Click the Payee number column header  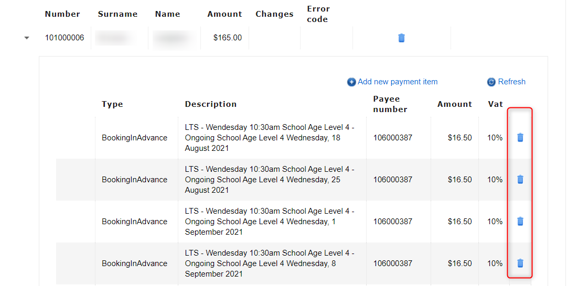(x=390, y=104)
